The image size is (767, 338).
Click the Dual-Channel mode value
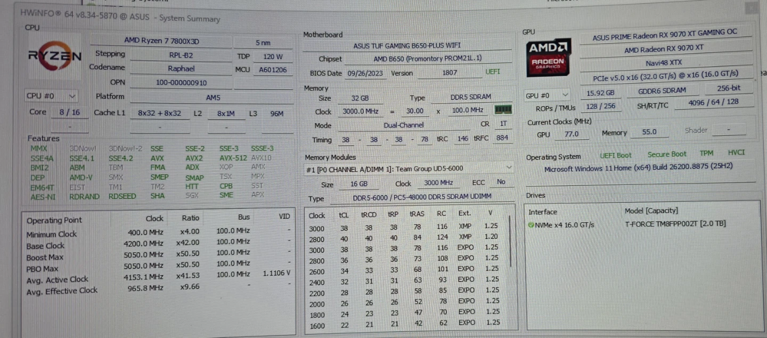(x=404, y=125)
